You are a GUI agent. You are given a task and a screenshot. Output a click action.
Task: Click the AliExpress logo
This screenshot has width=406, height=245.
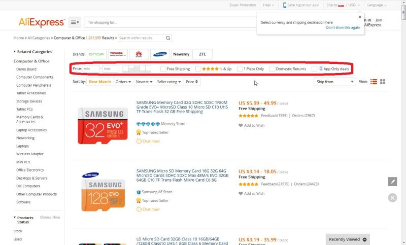(42, 22)
